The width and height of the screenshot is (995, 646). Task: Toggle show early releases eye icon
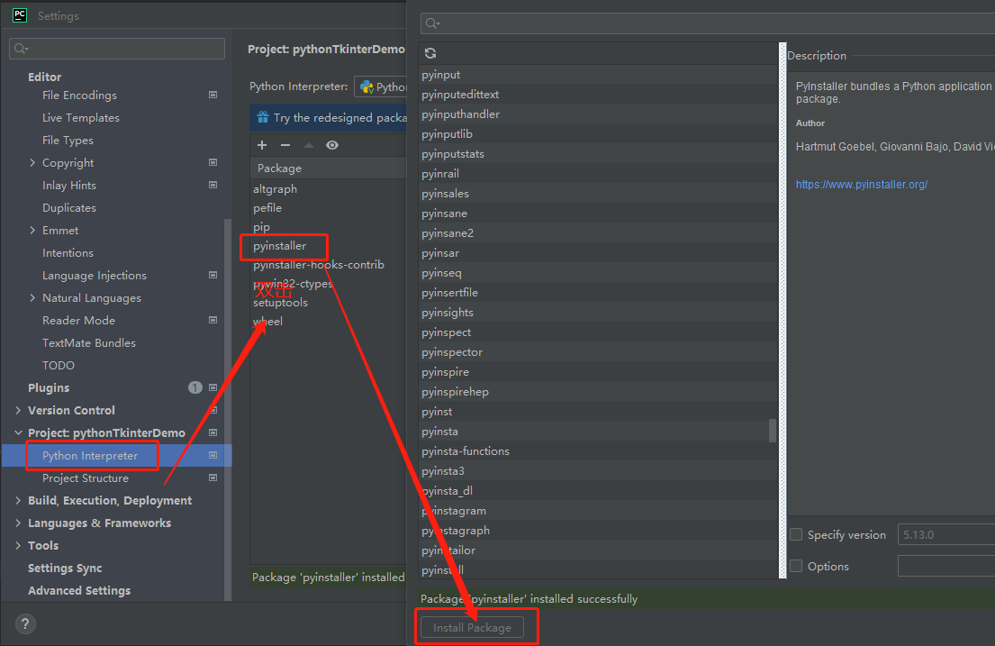332,145
